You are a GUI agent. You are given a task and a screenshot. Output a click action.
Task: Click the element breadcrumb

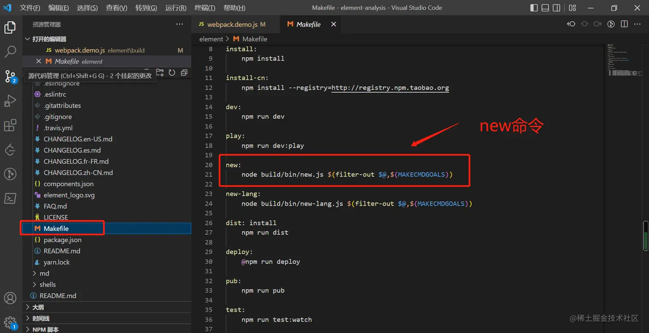(211, 39)
